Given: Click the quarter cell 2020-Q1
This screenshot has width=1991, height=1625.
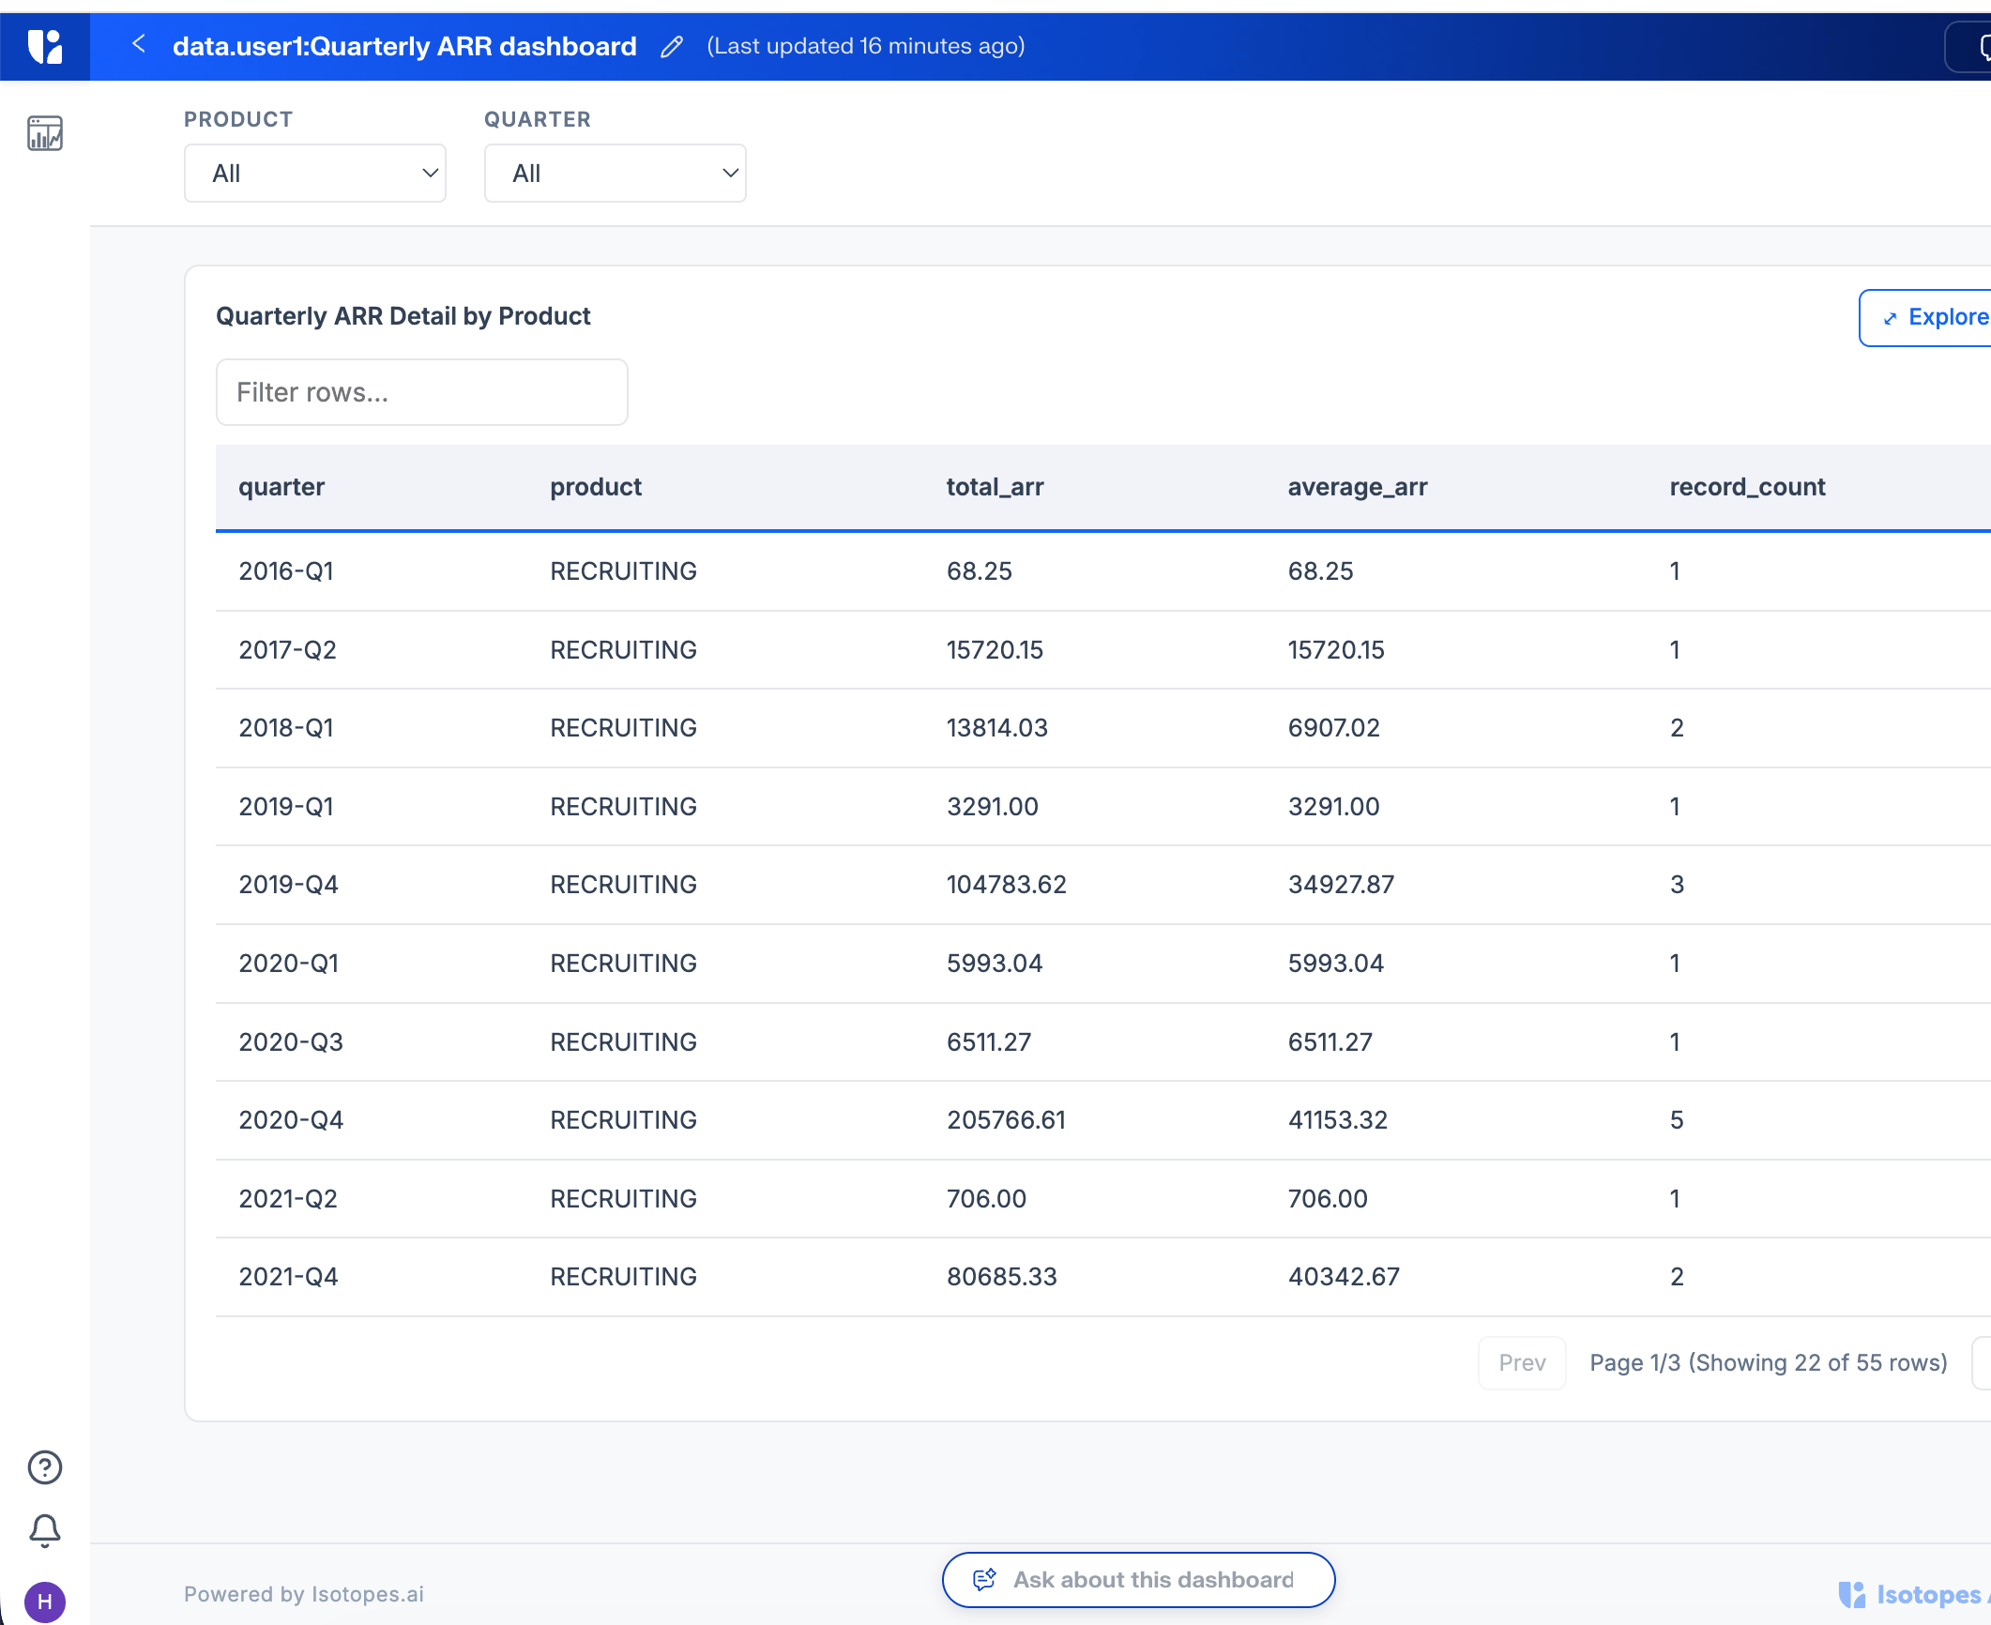Looking at the screenshot, I should [288, 964].
